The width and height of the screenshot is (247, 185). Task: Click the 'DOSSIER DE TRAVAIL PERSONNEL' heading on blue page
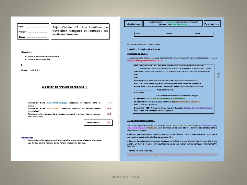click(x=144, y=45)
